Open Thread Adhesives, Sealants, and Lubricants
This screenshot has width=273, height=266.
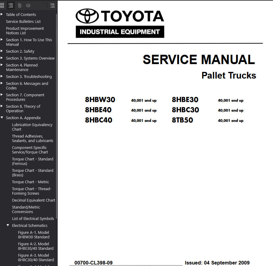click(x=32, y=138)
